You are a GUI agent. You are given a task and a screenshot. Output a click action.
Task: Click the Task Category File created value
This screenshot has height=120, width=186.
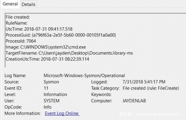(x=151, y=88)
